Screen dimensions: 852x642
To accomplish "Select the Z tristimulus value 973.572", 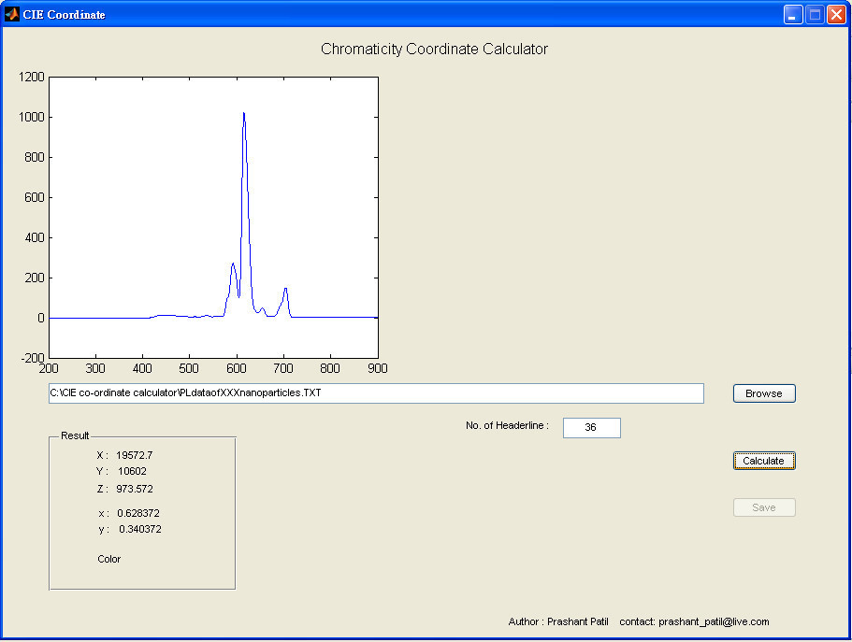I will click(x=135, y=489).
